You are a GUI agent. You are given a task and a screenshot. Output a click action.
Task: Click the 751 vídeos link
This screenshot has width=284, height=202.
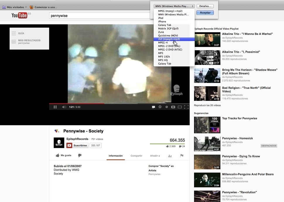(97, 139)
